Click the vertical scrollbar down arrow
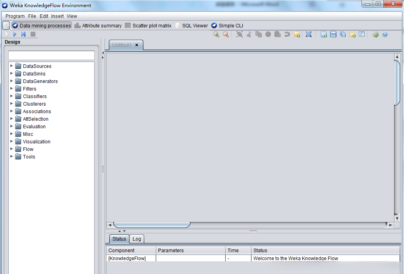Screen dimensions: 404x274 pyautogui.click(x=397, y=218)
